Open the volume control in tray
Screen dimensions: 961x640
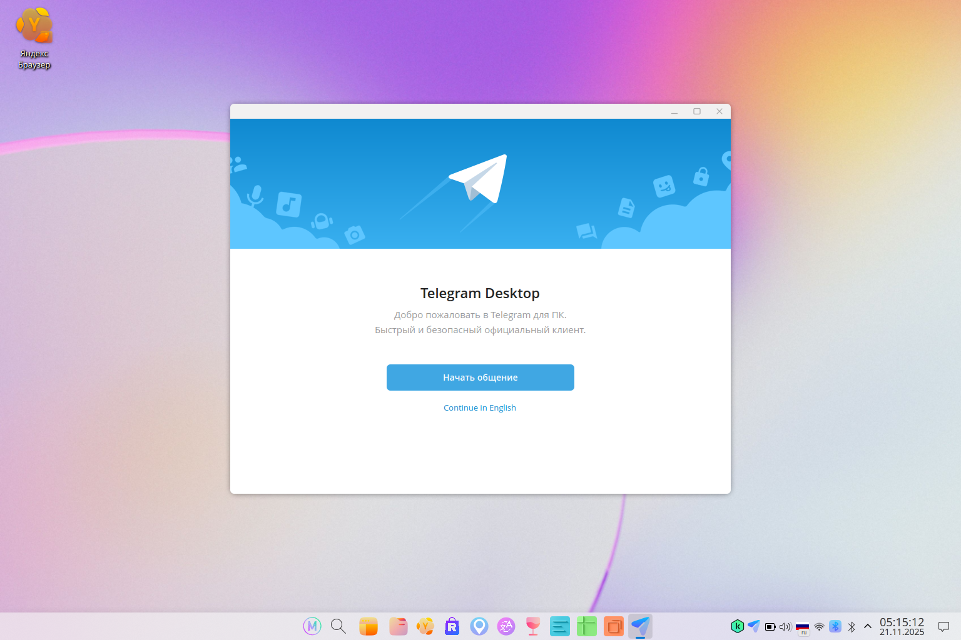[x=785, y=626]
